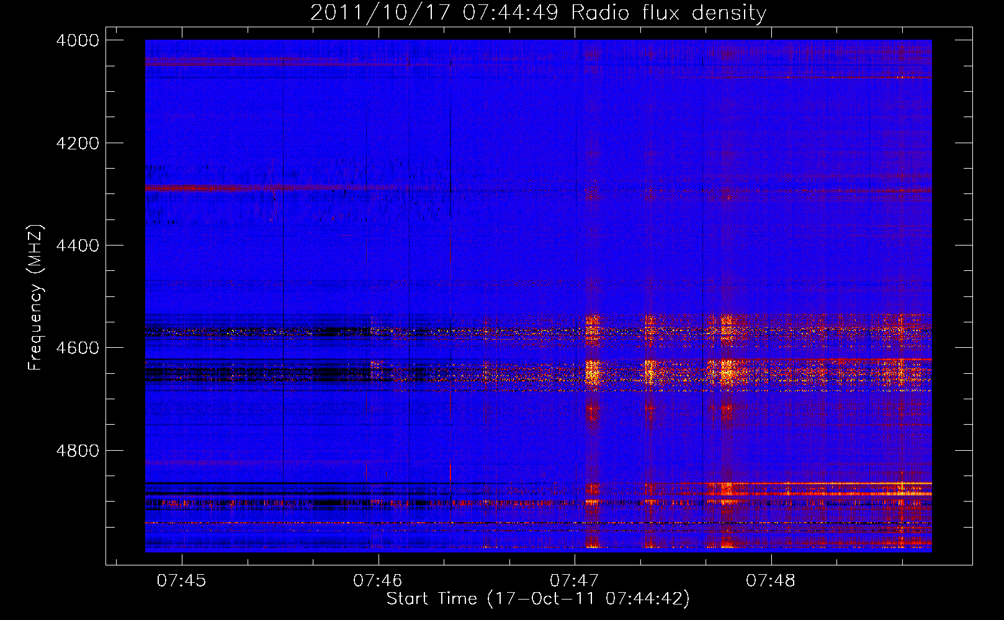The height and width of the screenshot is (620, 1004).
Task: Click the 07:46 time axis label
Action: (x=378, y=581)
